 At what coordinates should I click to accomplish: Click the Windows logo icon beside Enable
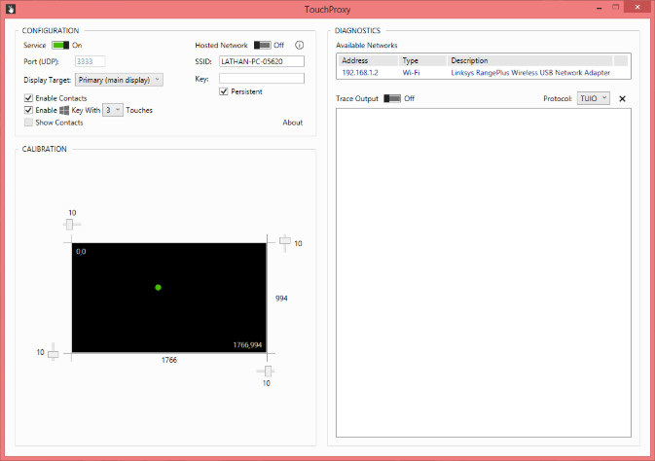click(64, 110)
